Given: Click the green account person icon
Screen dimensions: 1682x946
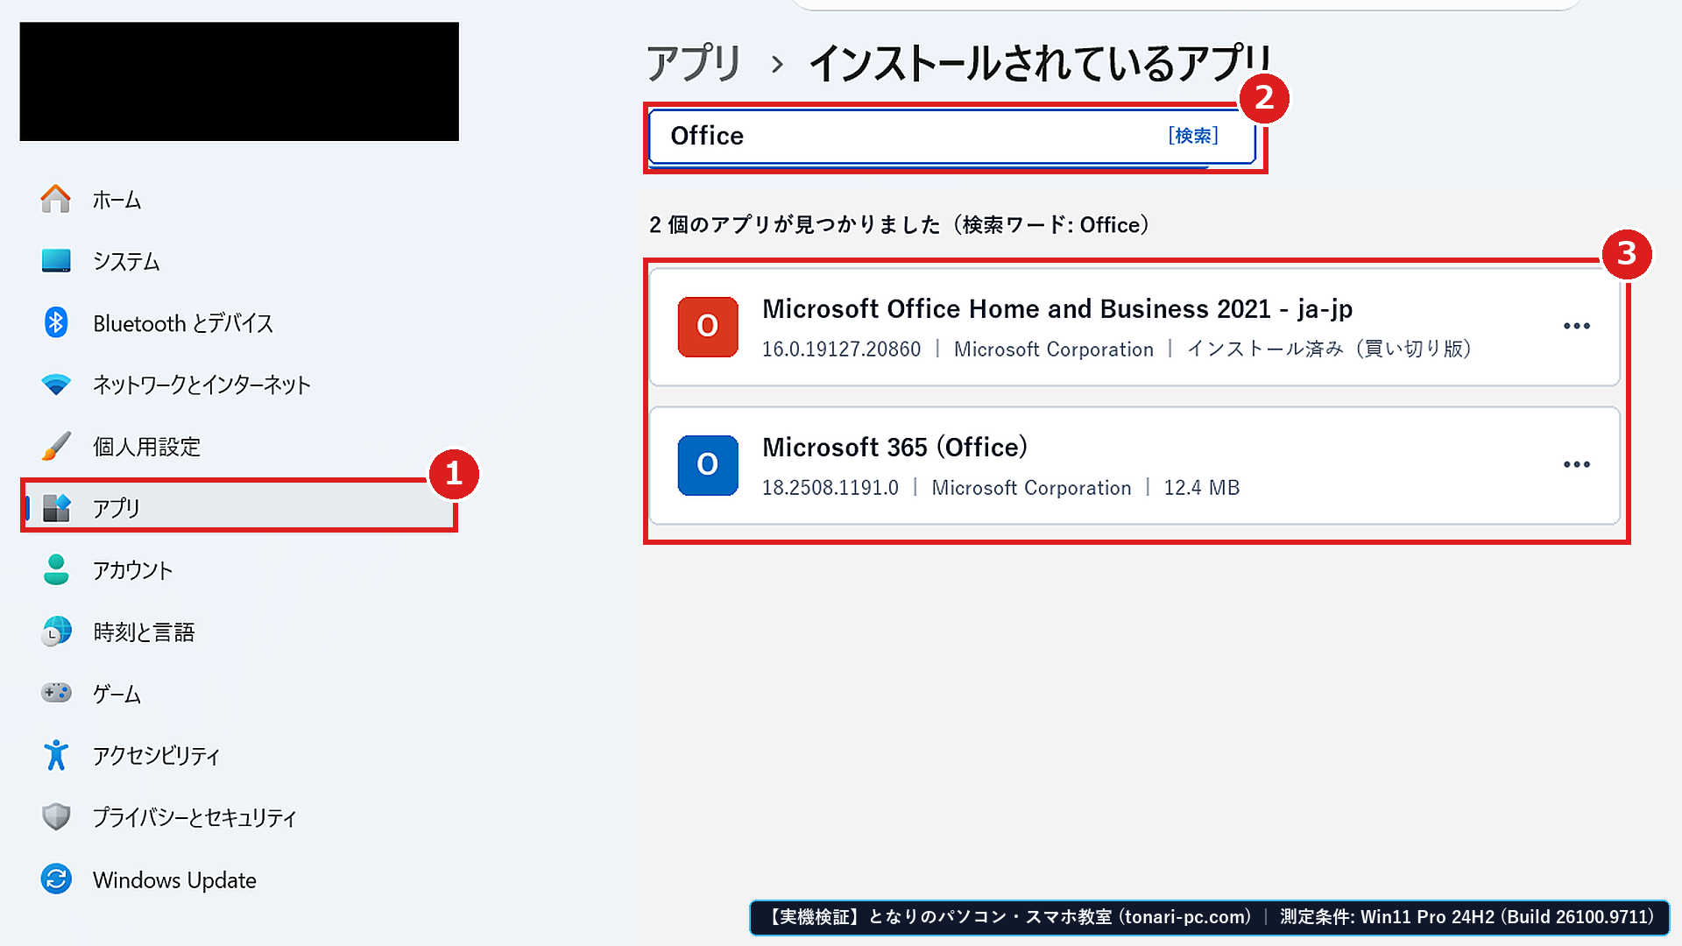Looking at the screenshot, I should [56, 569].
